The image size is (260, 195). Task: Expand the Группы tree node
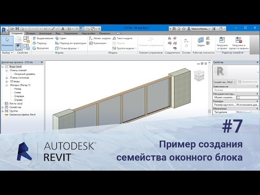coord(3,111)
